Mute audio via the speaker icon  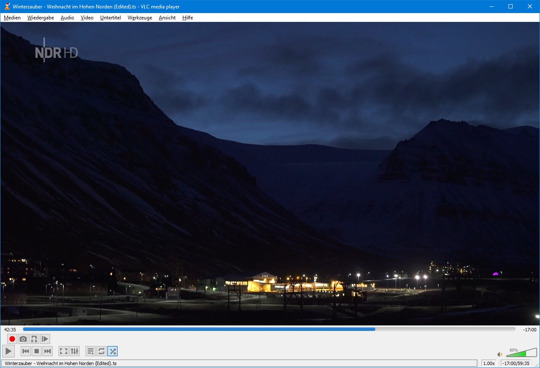click(500, 355)
